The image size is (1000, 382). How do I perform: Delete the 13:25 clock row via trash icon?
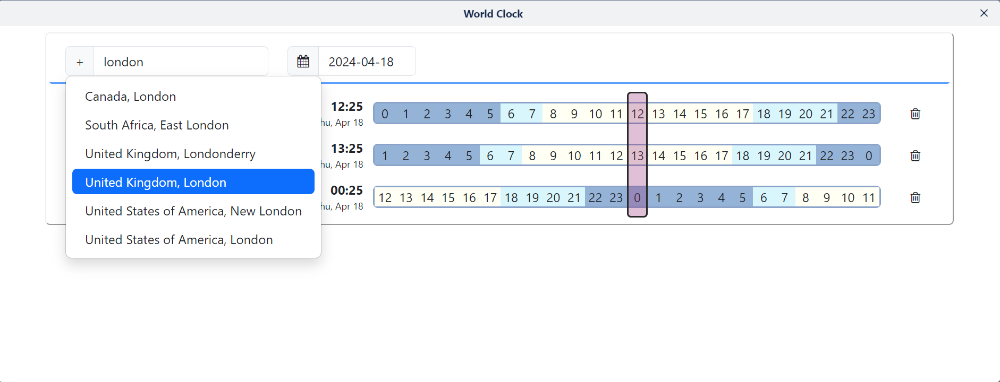(915, 155)
